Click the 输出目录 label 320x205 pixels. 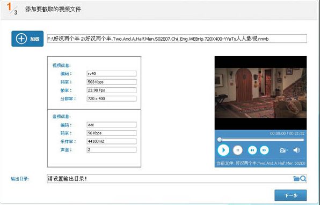click(x=20, y=179)
